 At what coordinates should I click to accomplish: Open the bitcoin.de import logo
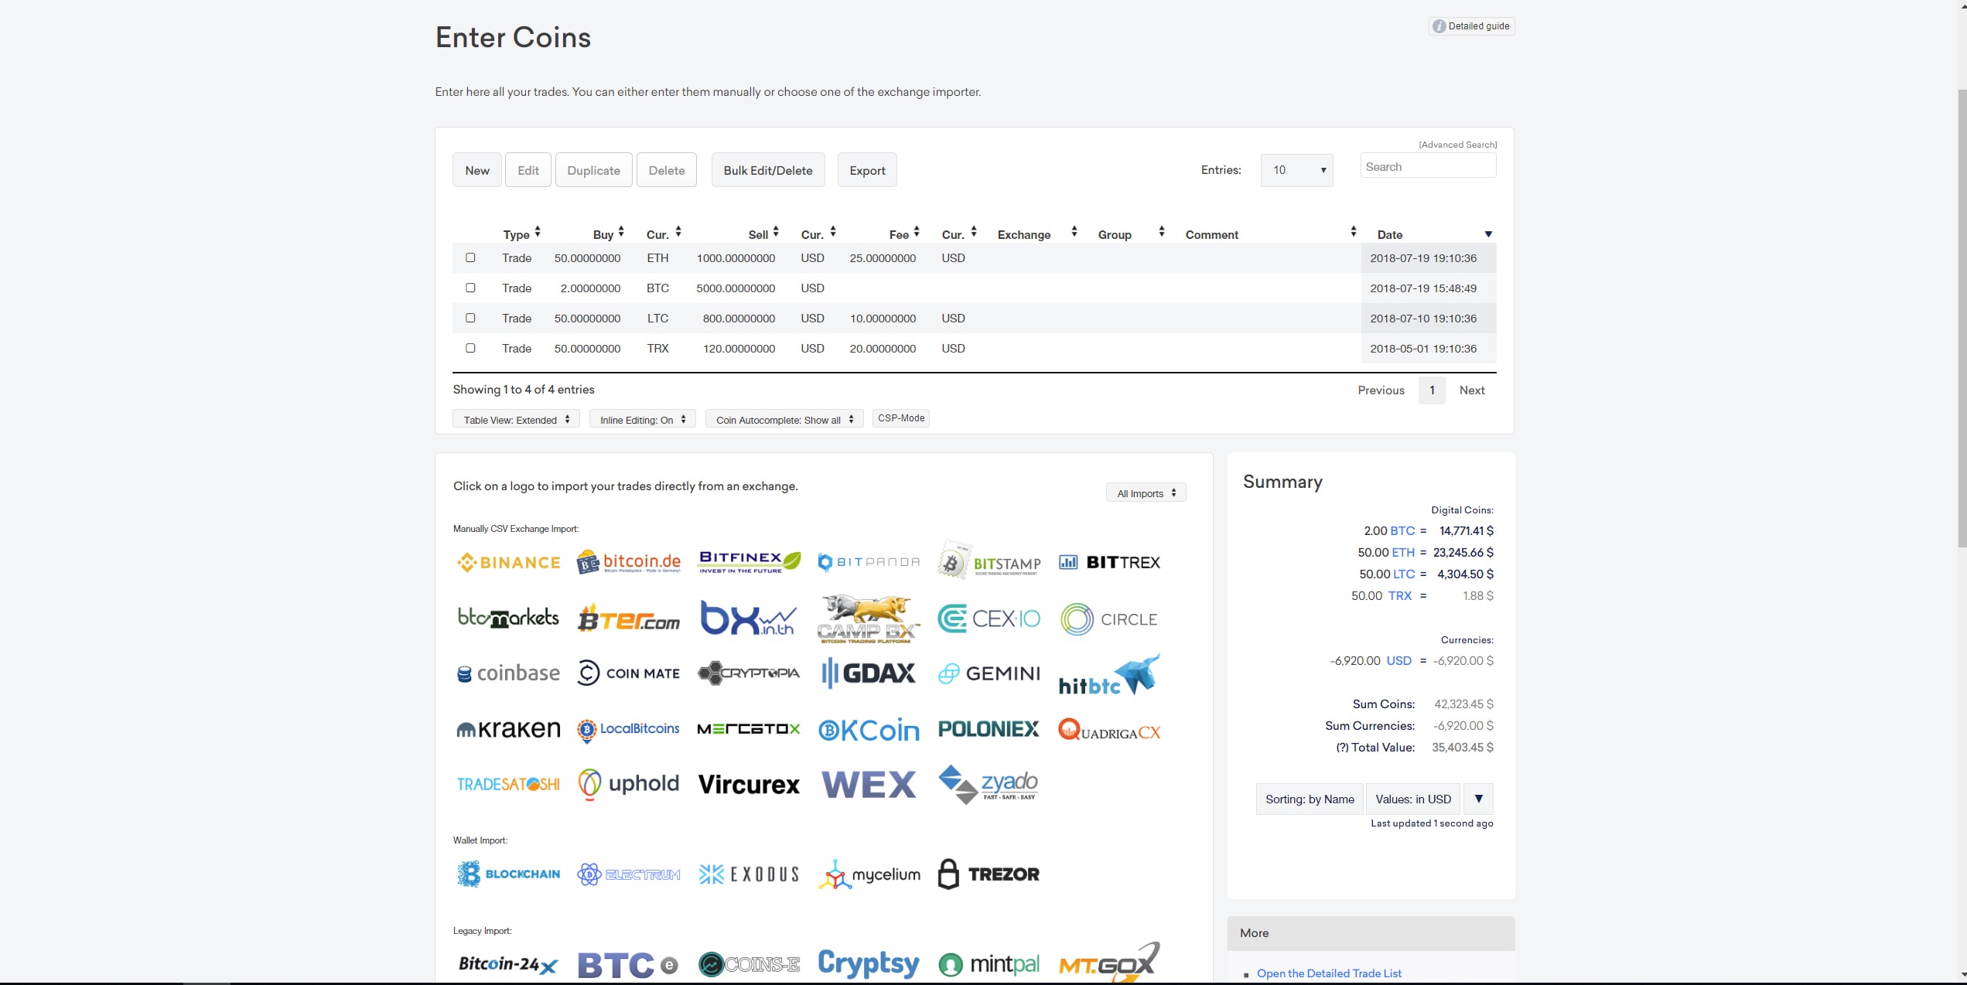click(x=628, y=562)
